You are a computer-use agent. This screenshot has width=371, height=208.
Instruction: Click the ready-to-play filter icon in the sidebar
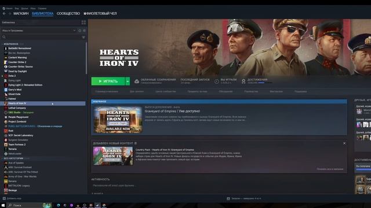point(84,31)
